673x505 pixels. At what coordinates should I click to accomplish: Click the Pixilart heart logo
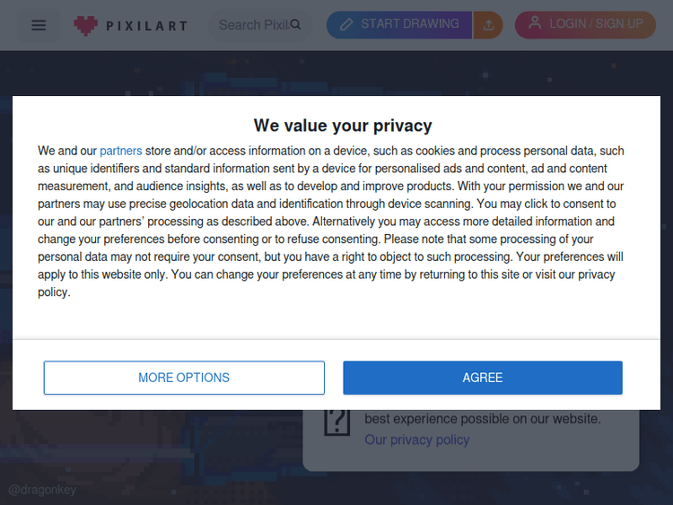pos(86,25)
